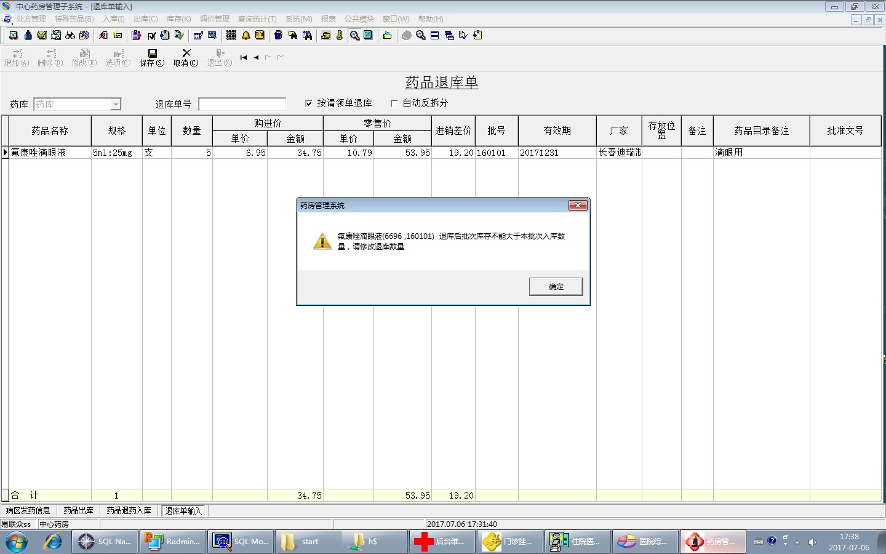Click the 滴眼用 remark cell
The width and height of the screenshot is (886, 554).
(x=762, y=153)
